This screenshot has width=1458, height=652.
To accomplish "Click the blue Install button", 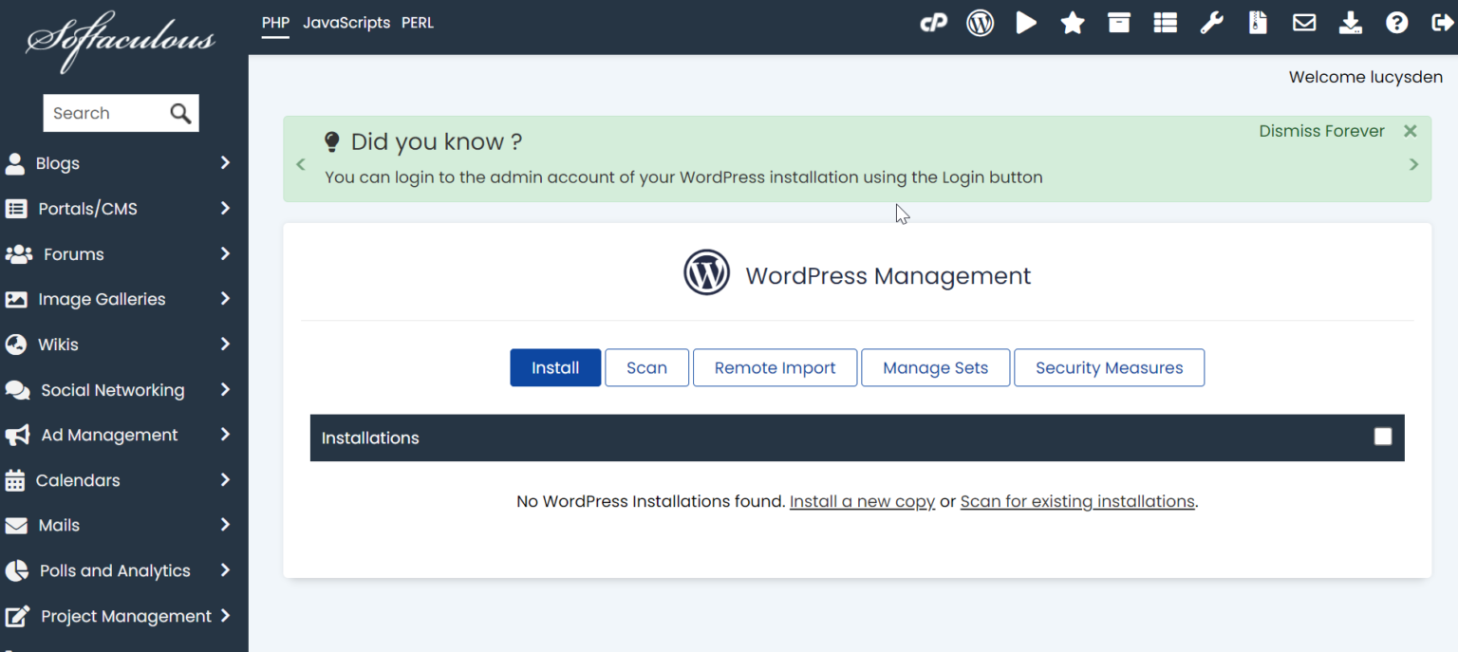I will [555, 368].
